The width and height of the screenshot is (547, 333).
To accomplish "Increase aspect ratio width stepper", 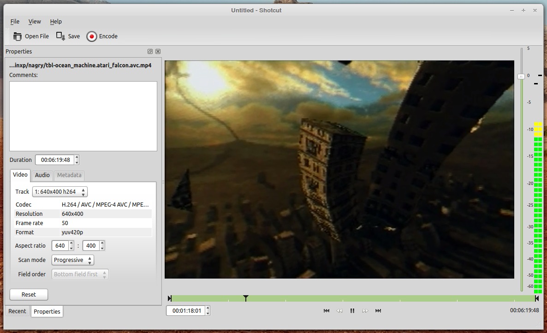I will 71,244.
